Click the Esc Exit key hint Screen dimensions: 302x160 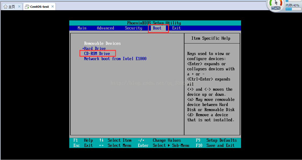tap(83, 145)
